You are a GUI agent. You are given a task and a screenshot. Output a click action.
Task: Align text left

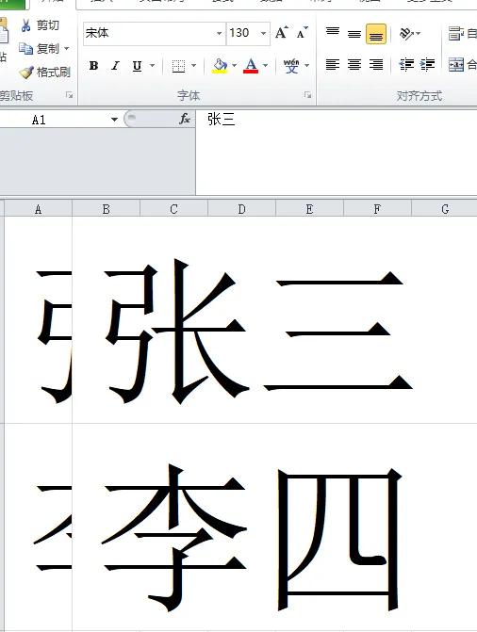click(333, 64)
